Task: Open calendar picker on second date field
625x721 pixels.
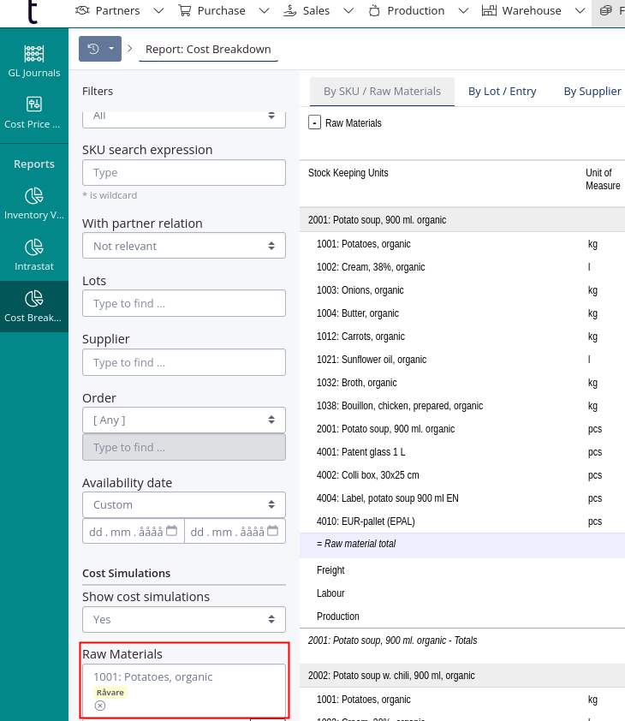Action: pos(273,531)
